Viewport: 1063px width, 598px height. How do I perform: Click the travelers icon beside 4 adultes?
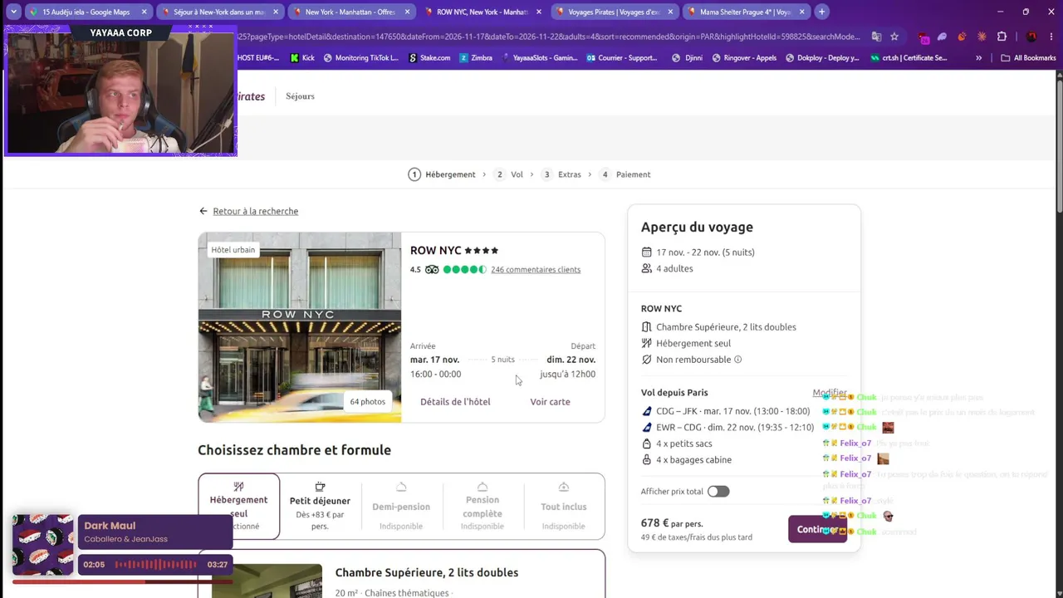coord(647,269)
